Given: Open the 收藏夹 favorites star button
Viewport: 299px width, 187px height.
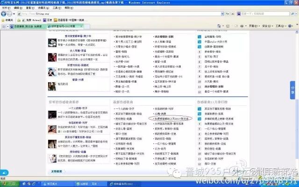Looking at the screenshot, I should click(7, 20).
